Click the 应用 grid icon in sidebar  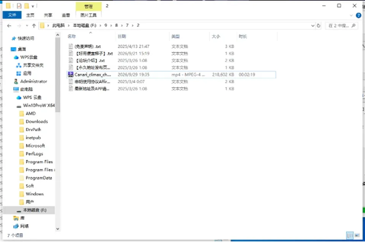[19, 73]
